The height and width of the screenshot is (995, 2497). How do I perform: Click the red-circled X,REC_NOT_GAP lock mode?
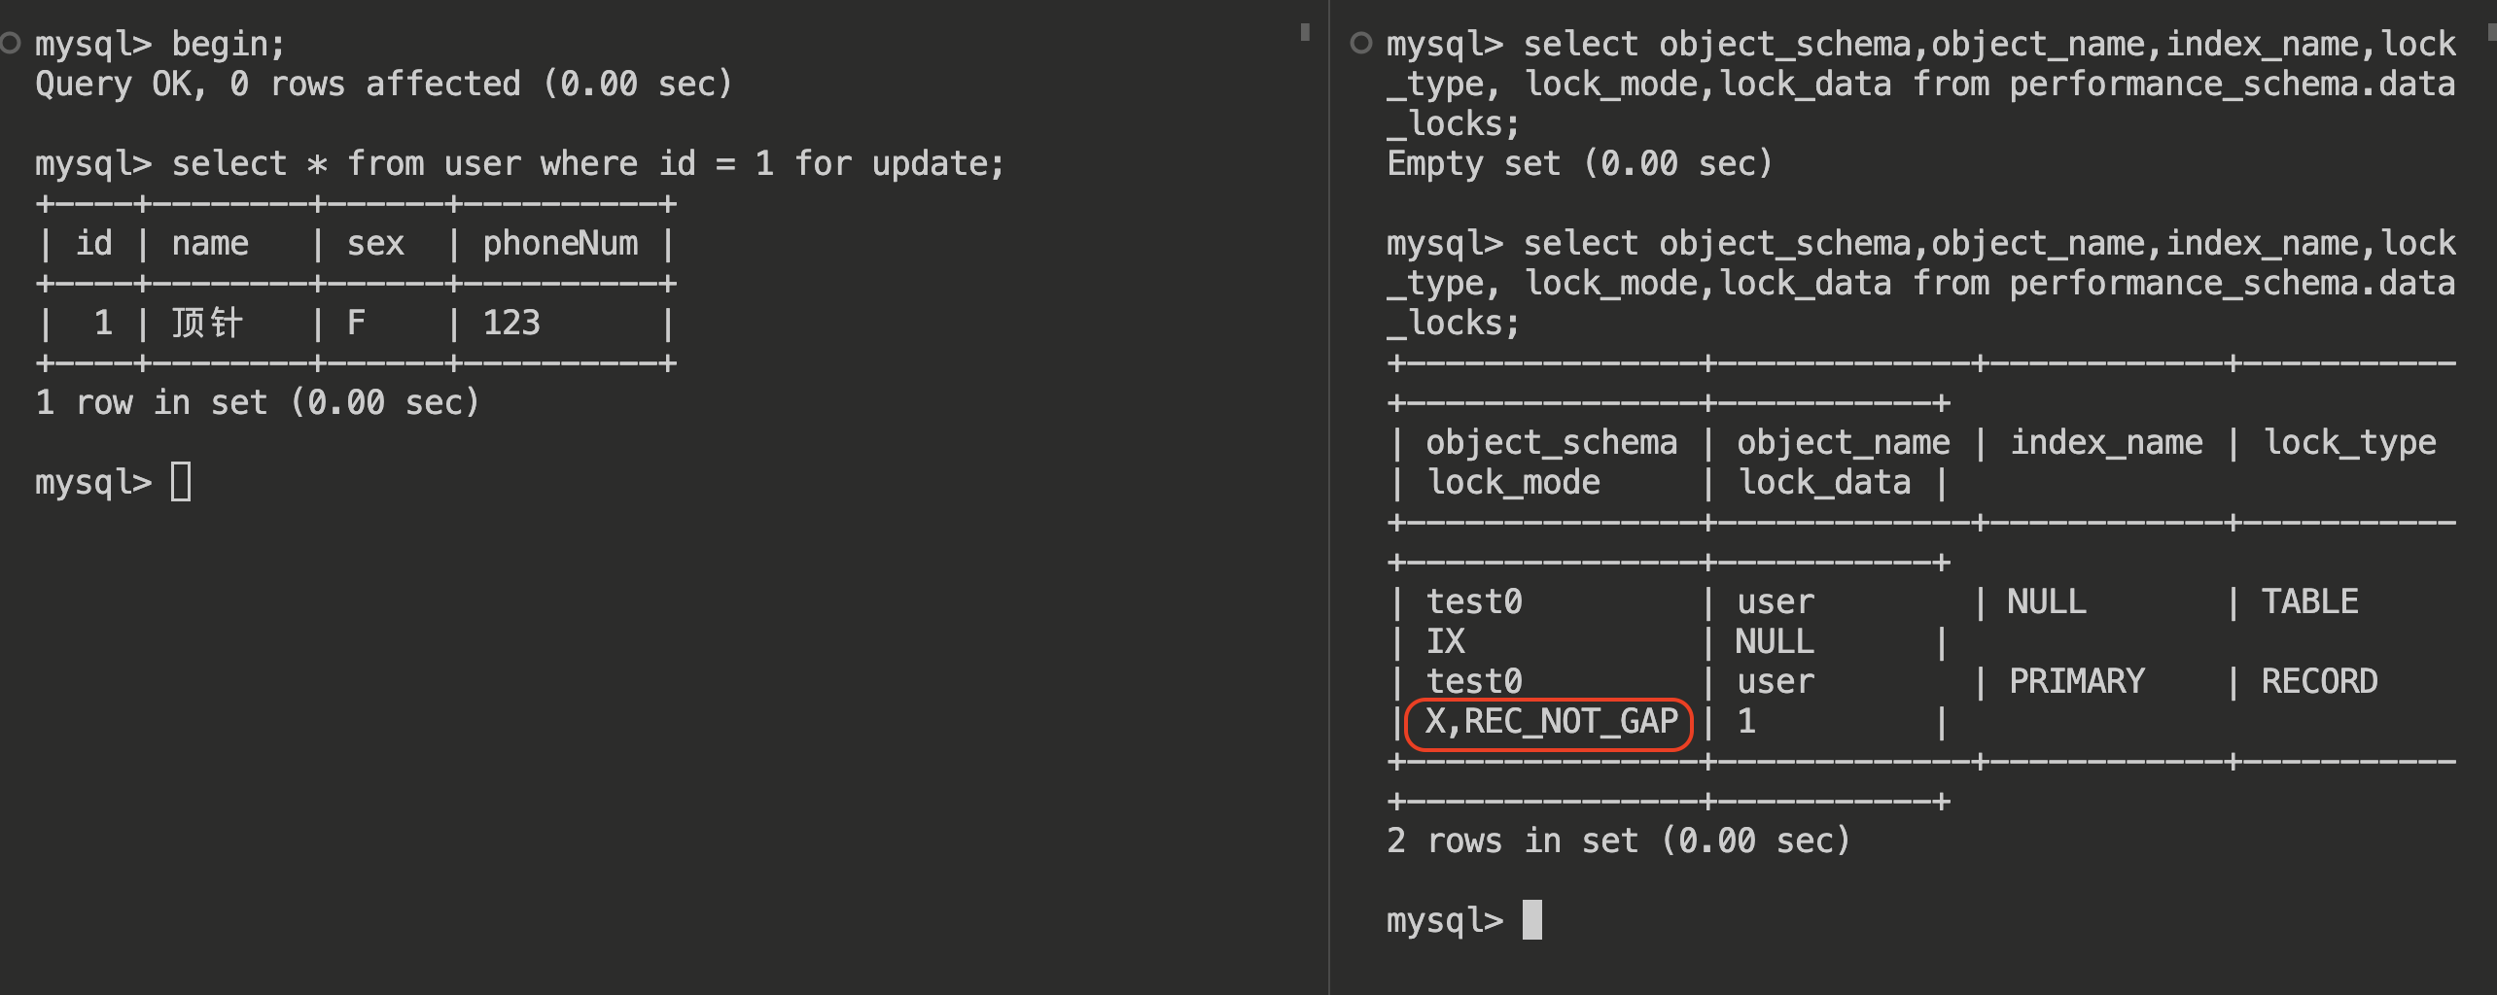point(1550,722)
